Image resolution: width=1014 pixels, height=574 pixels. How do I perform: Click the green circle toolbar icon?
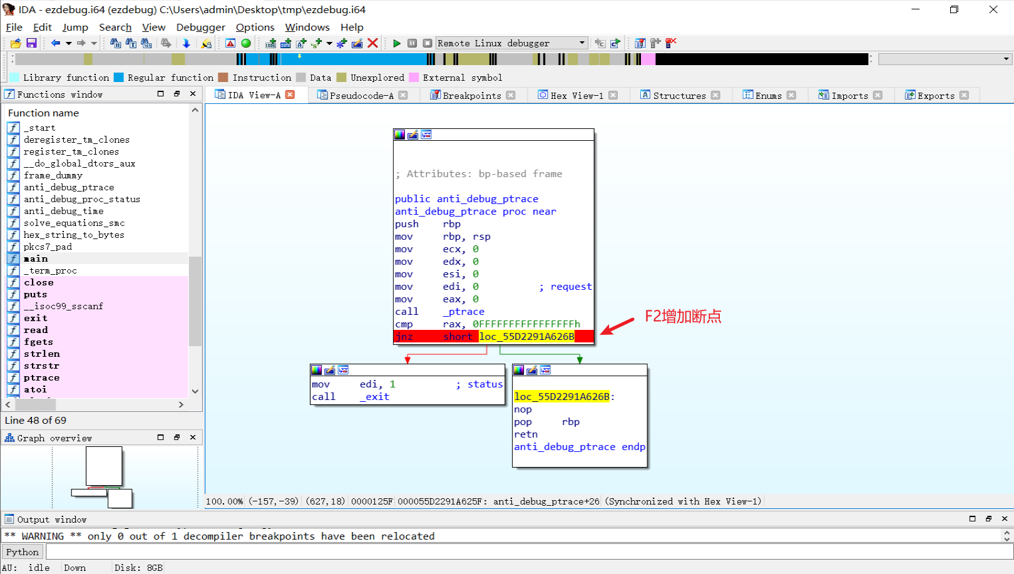pos(246,43)
